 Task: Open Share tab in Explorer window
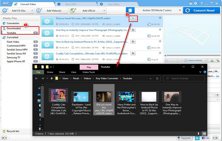62,72
